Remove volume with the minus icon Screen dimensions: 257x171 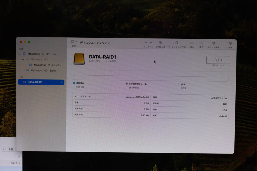(x=151, y=43)
